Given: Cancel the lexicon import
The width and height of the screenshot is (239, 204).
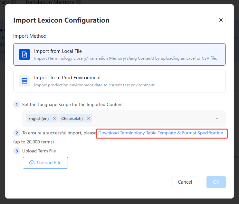Looking at the screenshot, I should point(185,182).
